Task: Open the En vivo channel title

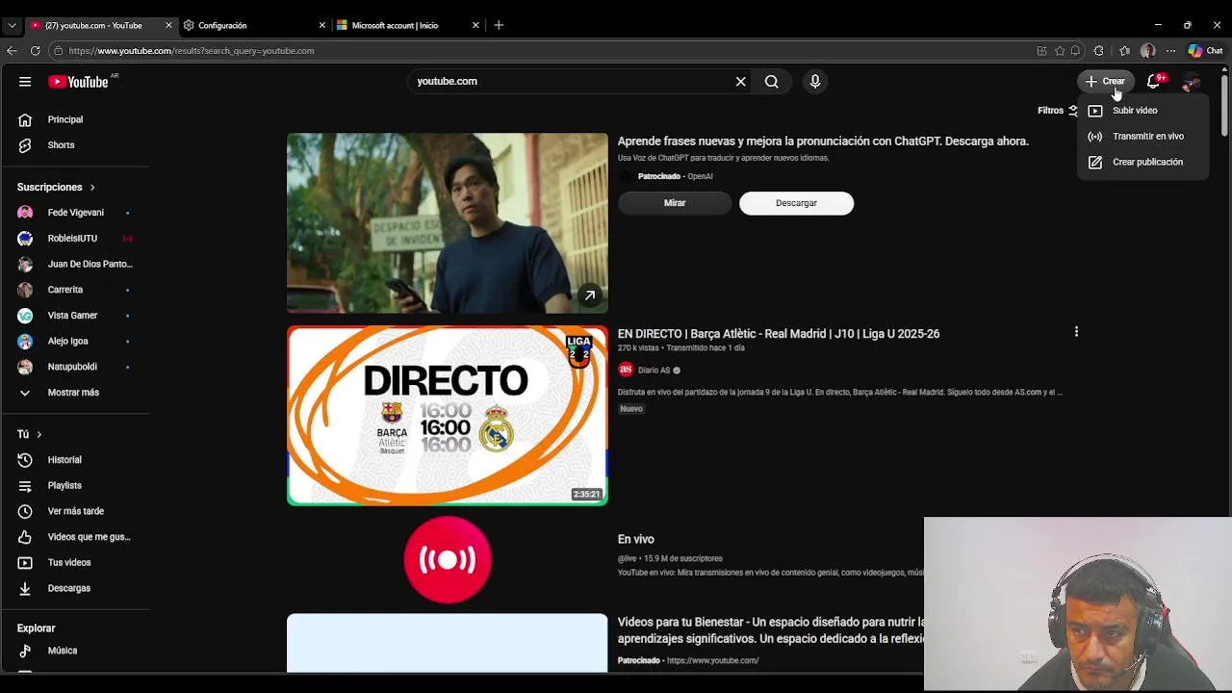Action: (x=636, y=540)
